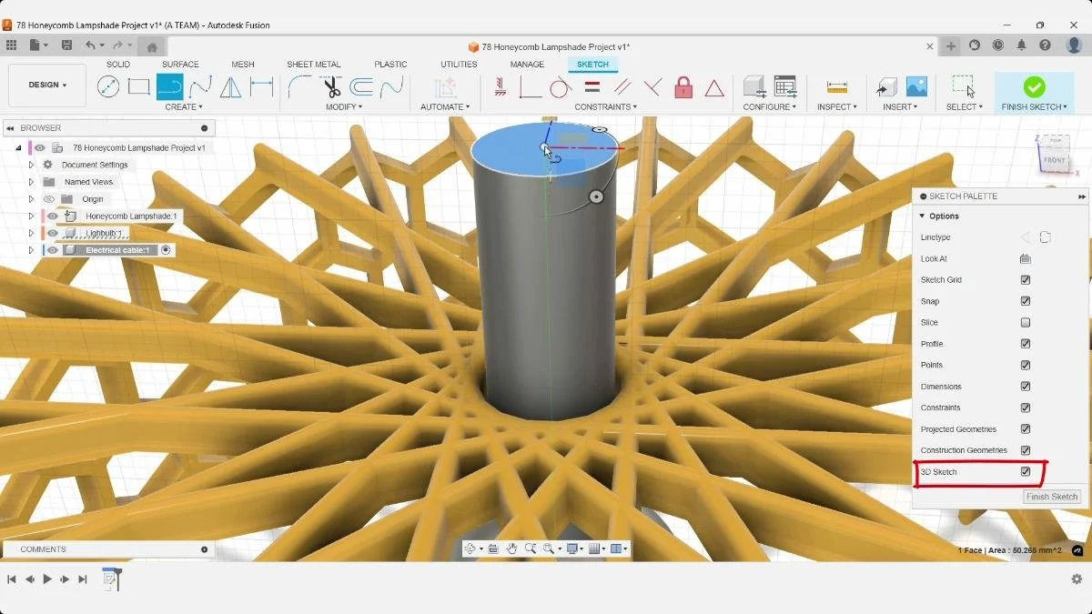
Task: Go to the Home tab icon
Action: (x=152, y=46)
